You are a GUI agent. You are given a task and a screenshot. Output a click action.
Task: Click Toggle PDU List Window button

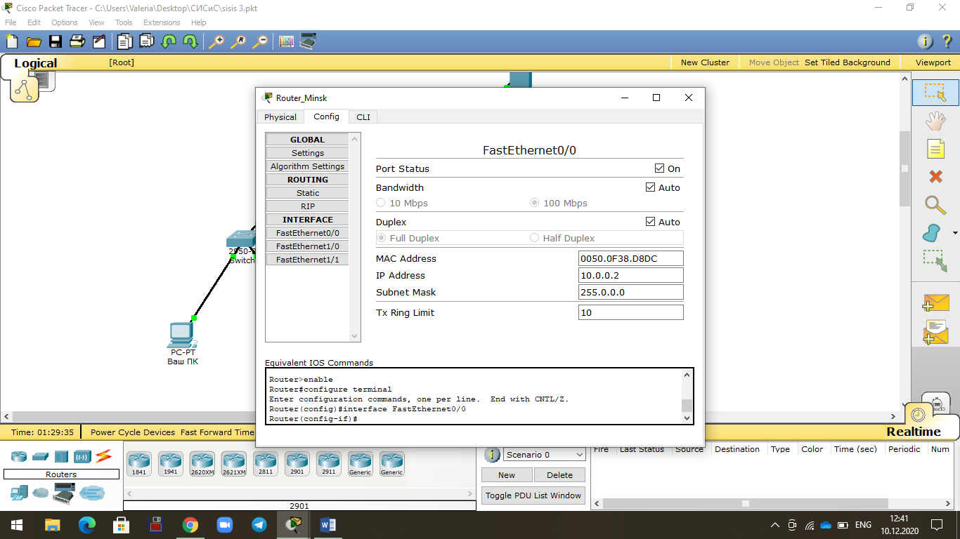coord(533,495)
